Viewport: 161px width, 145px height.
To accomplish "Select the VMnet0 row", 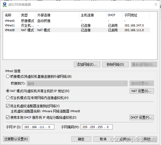I will point(77,21).
